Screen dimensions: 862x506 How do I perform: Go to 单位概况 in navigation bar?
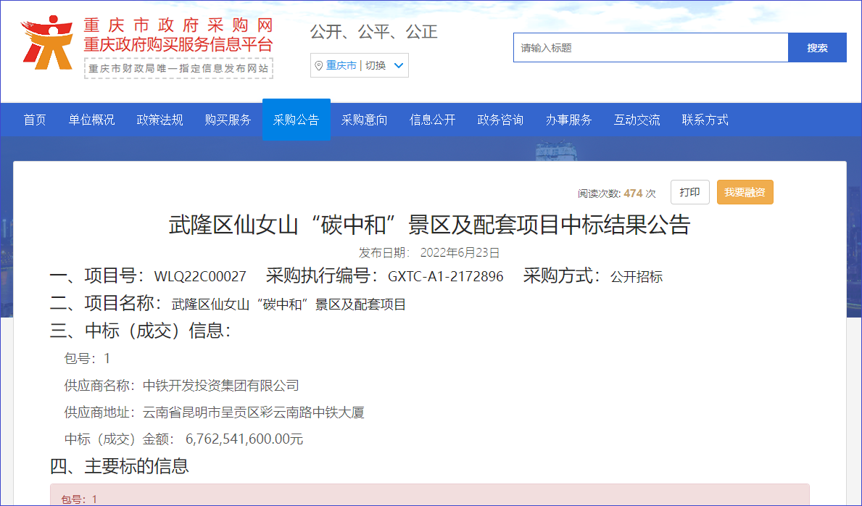point(91,120)
